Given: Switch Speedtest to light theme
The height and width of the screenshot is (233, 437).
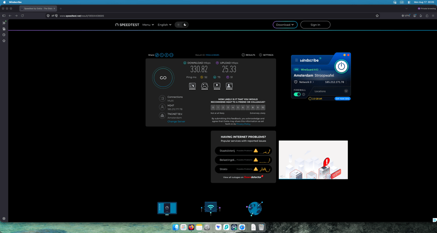Looking at the screenshot, I should pyautogui.click(x=178, y=25).
